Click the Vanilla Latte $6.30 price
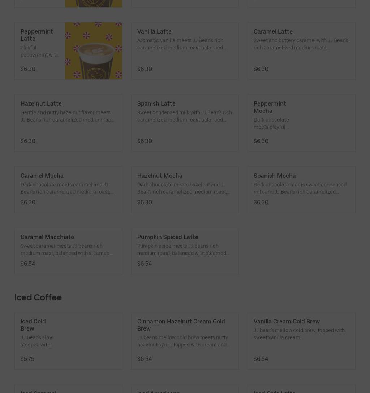 pyautogui.click(x=145, y=69)
